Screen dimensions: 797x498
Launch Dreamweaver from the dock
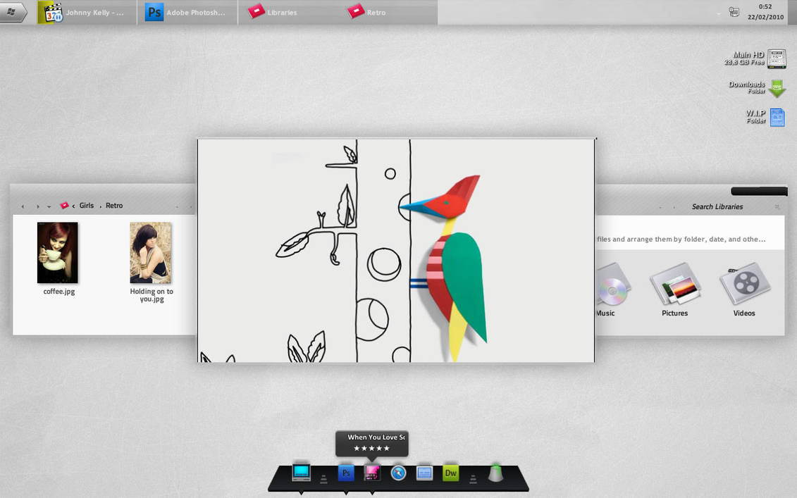point(451,473)
